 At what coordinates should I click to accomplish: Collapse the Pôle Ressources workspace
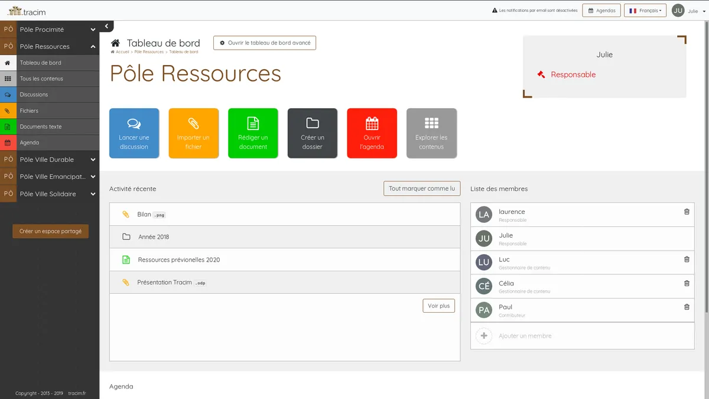coord(93,47)
